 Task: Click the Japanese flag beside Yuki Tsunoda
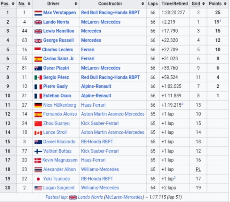(38, 179)
